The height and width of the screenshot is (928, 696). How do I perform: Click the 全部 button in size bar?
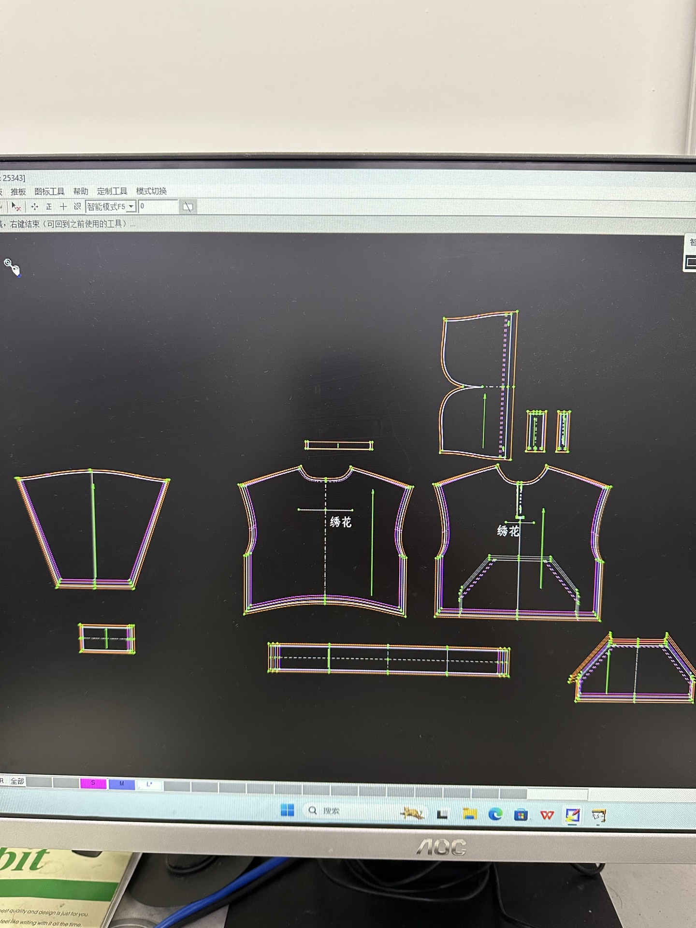click(x=17, y=781)
